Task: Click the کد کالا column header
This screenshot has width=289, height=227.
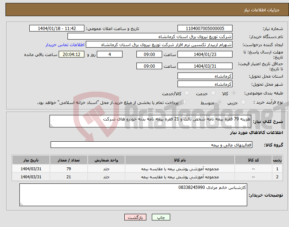Action: coord(253,160)
